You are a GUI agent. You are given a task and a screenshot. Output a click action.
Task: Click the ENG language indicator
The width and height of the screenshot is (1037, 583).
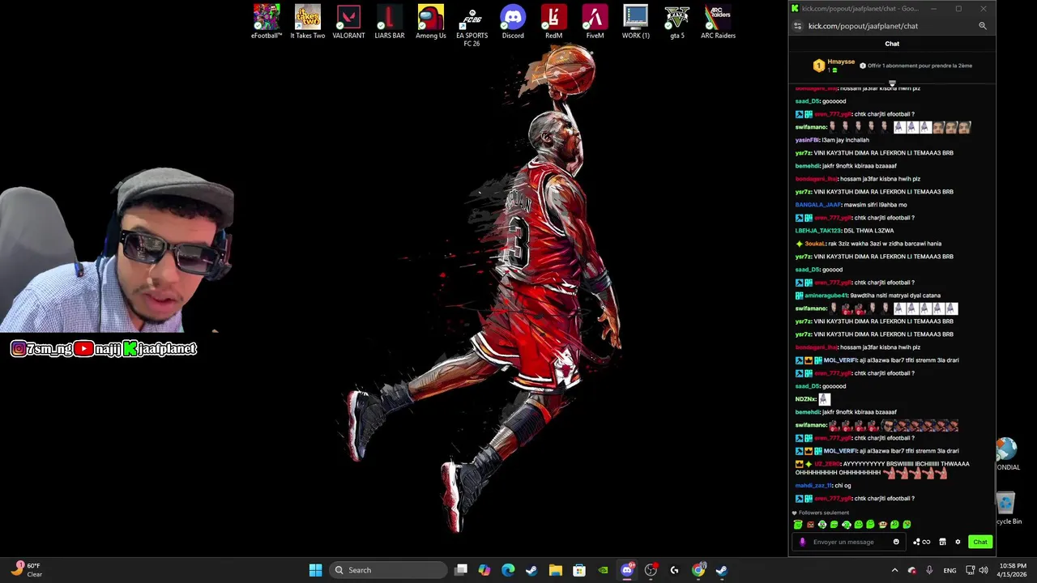point(950,570)
